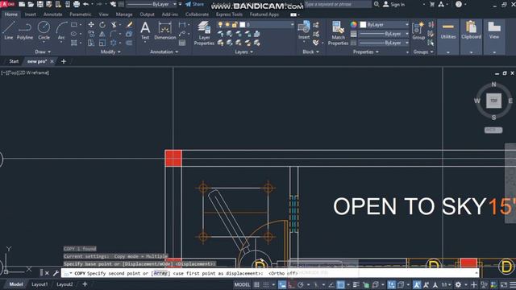516x290 pixels.
Task: Open the Insert ribbon tab
Action: point(31,14)
